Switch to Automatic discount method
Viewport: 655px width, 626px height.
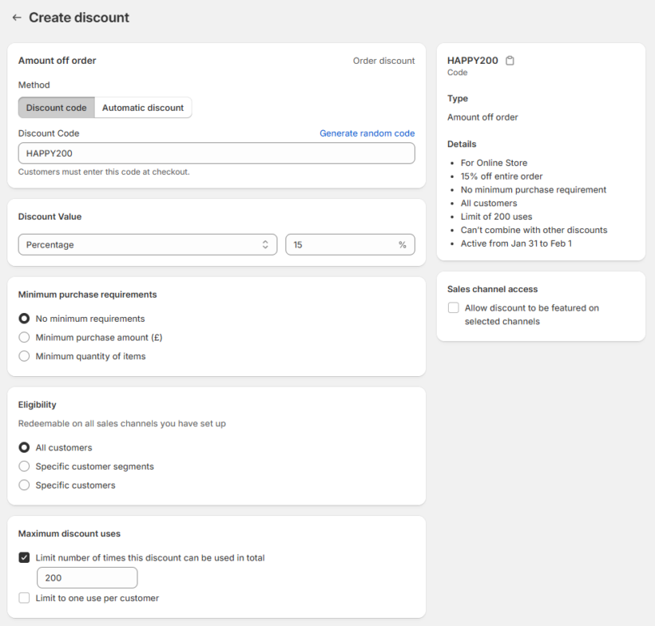point(143,108)
